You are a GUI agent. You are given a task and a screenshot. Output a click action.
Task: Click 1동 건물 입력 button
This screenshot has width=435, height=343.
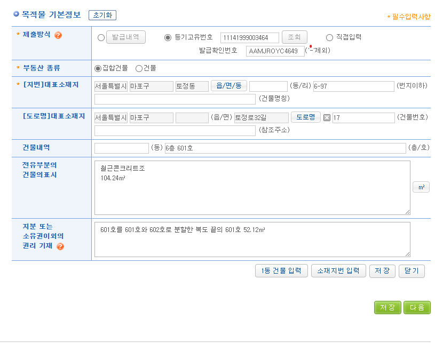pyautogui.click(x=281, y=270)
